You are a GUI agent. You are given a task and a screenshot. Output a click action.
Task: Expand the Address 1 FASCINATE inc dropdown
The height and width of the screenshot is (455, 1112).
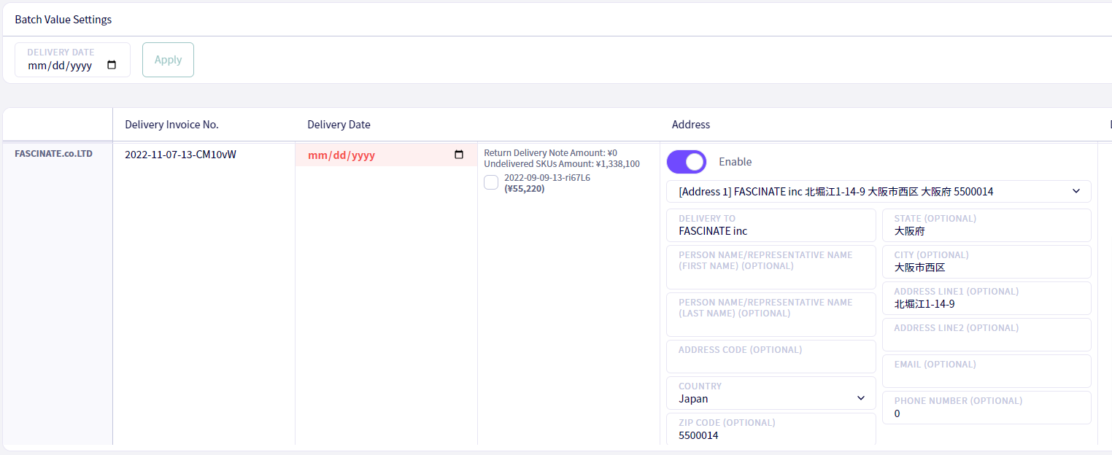pyautogui.click(x=879, y=192)
